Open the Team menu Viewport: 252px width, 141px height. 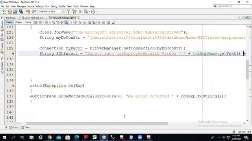pos(69,6)
